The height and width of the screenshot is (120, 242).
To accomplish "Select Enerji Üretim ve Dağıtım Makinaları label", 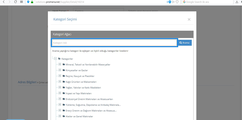I will pos(91,111).
